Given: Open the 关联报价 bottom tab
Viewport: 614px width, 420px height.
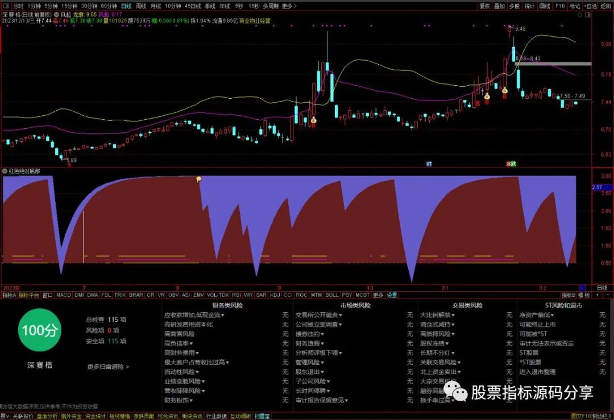Looking at the screenshot, I should click(x=23, y=416).
